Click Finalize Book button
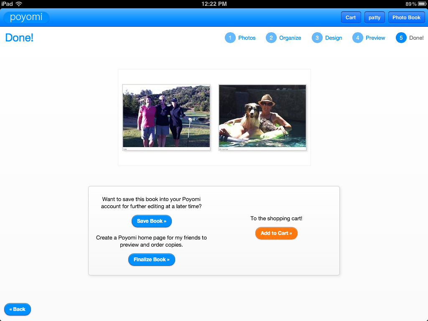The image size is (428, 321). (151, 260)
